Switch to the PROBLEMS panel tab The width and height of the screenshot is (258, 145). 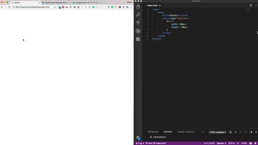coord(153,132)
